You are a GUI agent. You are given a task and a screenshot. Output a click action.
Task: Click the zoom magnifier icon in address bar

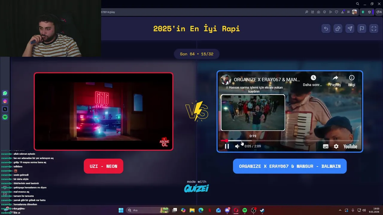click(x=306, y=12)
